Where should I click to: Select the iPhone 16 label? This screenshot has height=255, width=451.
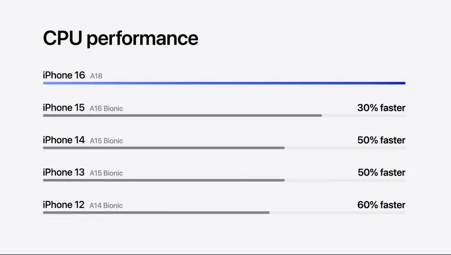pyautogui.click(x=64, y=75)
